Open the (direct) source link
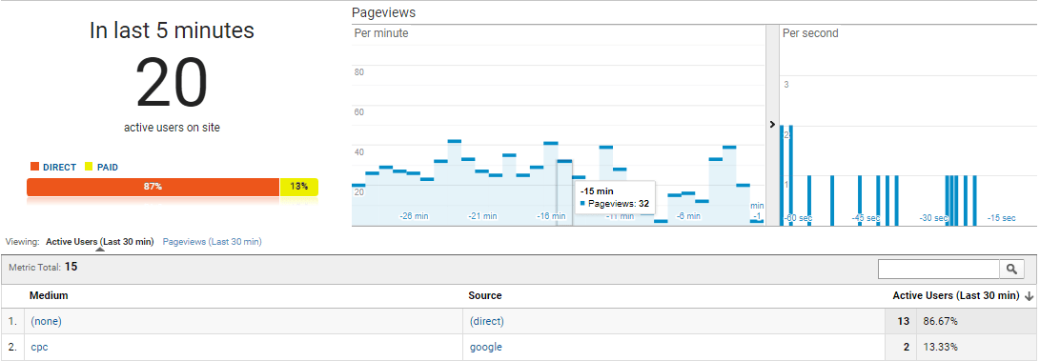 coord(487,321)
